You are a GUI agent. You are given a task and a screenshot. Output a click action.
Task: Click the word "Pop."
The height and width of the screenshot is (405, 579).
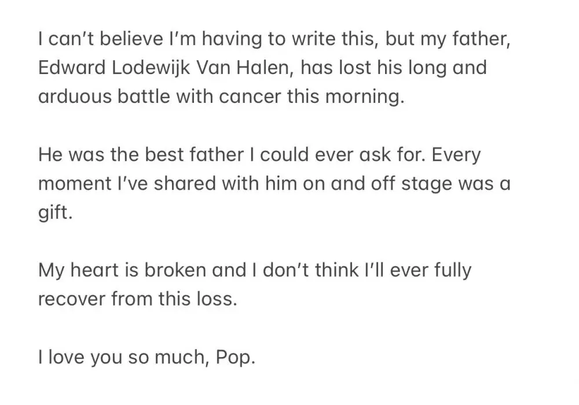235,358
